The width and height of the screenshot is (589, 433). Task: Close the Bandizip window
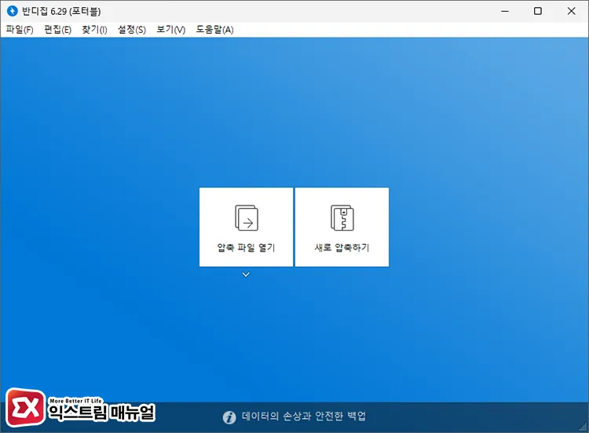pyautogui.click(x=572, y=11)
